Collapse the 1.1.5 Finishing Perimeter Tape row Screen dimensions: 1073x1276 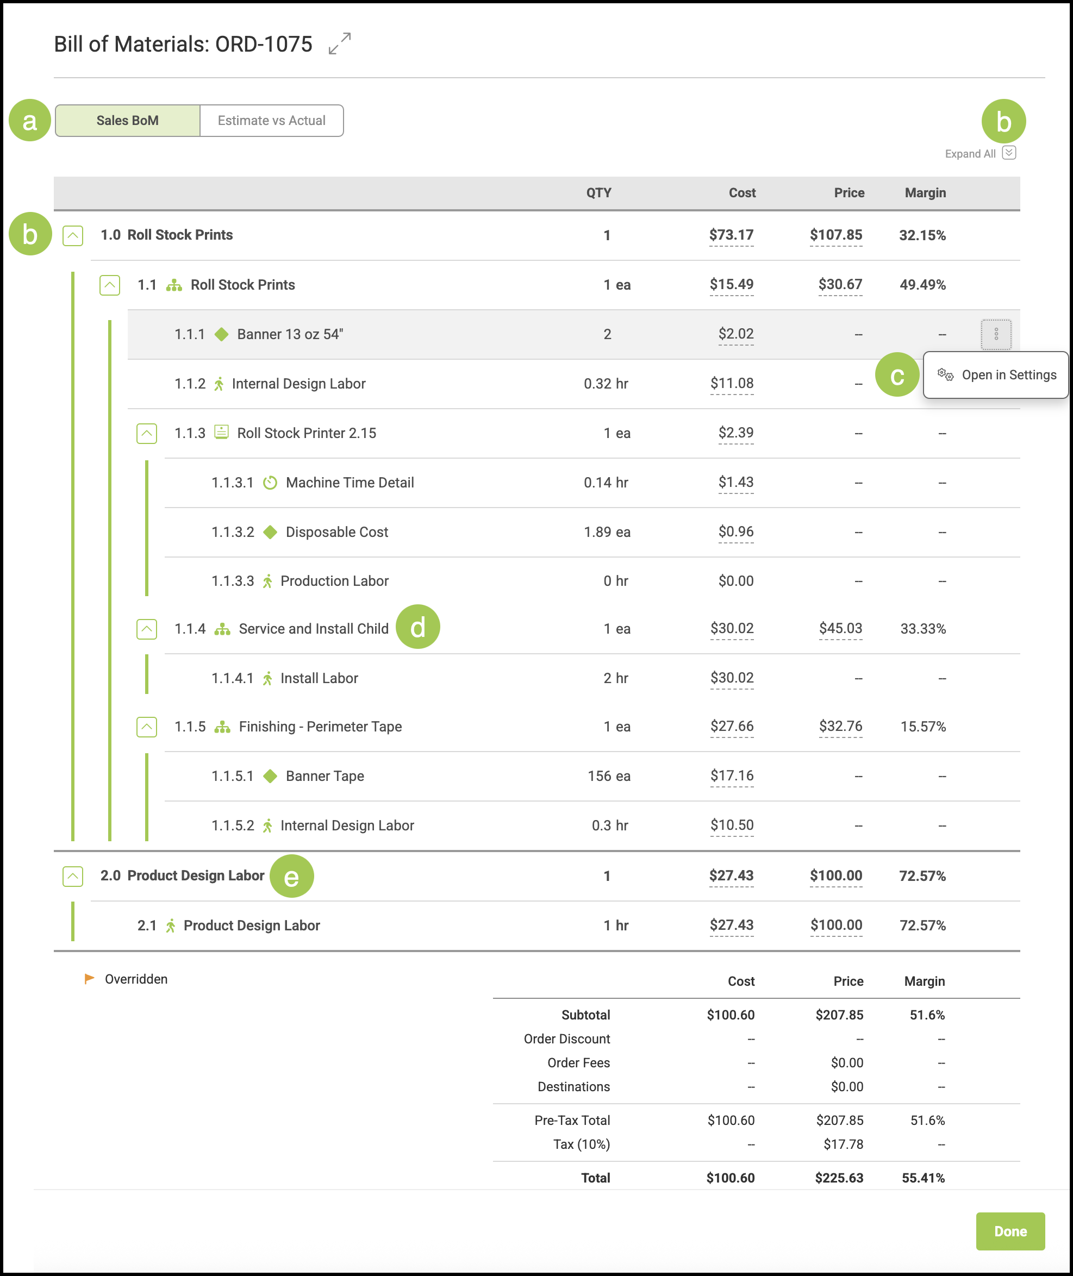point(147,727)
